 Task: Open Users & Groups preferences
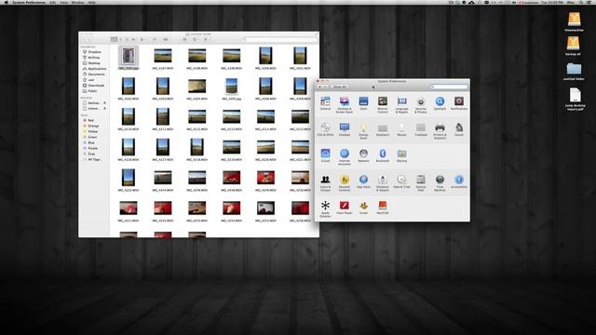(325, 183)
